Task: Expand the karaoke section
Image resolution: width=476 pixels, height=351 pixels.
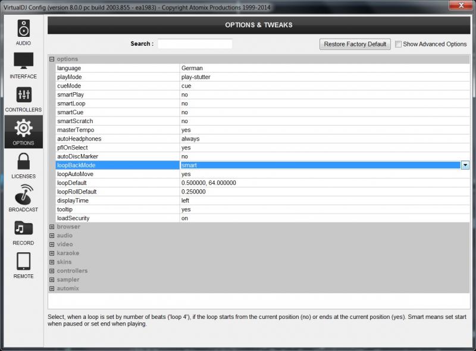Action: [x=52, y=253]
